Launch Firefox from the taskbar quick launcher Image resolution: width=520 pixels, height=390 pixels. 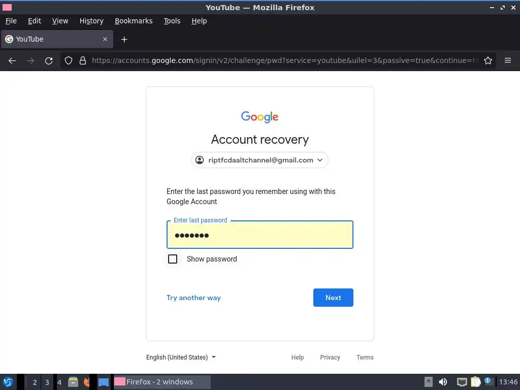(86, 382)
